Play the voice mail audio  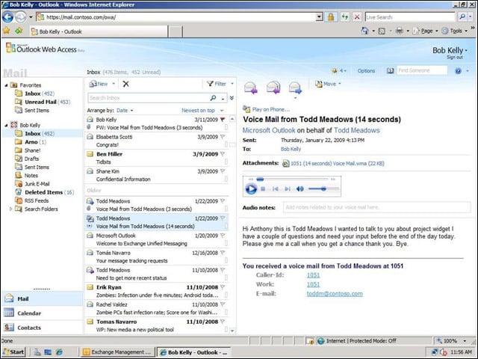tap(251, 189)
